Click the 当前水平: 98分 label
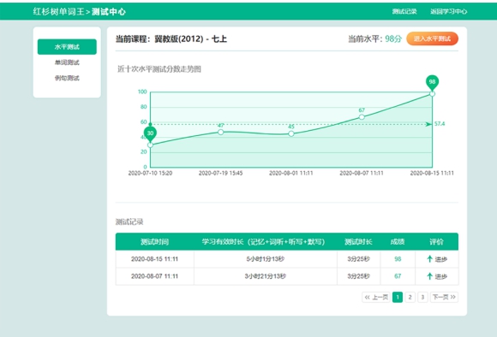Image resolution: width=497 pixels, height=337 pixels. coord(375,39)
